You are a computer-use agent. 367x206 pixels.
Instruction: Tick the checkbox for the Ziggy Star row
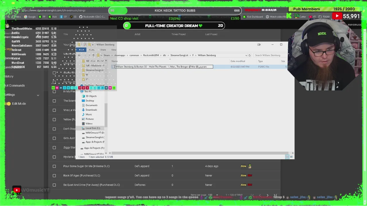coord(54,148)
